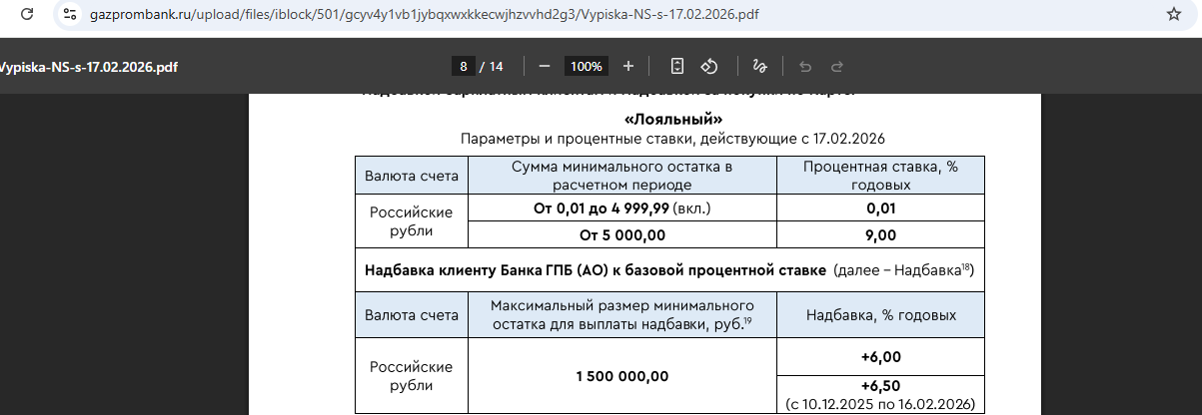Image resolution: width=1202 pixels, height=415 pixels.
Task: Click the 1 500 000,00 amount cell
Action: [x=621, y=376]
